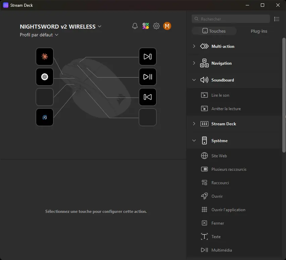Click the Stream Deck app icon in title bar
The width and height of the screenshot is (286, 260).
(x=6, y=5)
